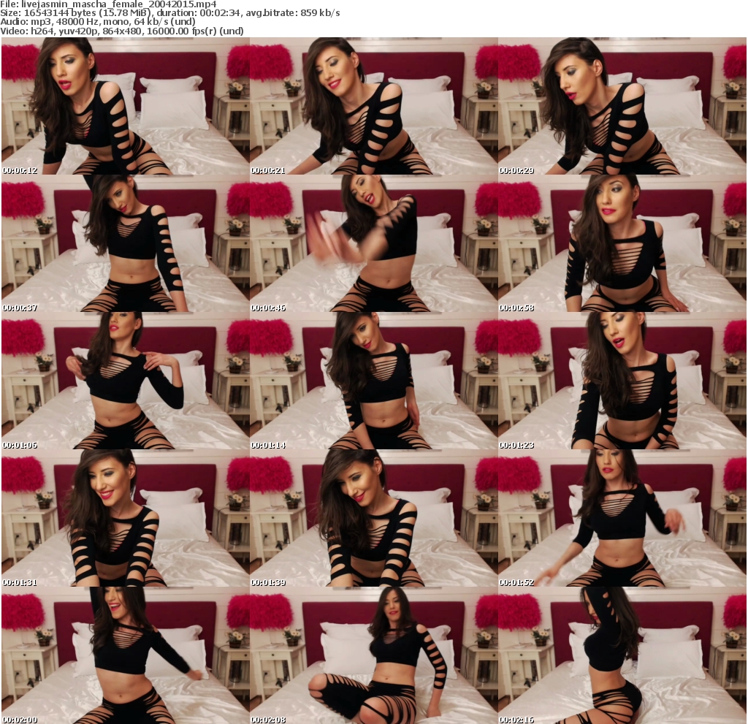
Task: Choose the frame captured at 00:00:46
Action: [x=374, y=243]
